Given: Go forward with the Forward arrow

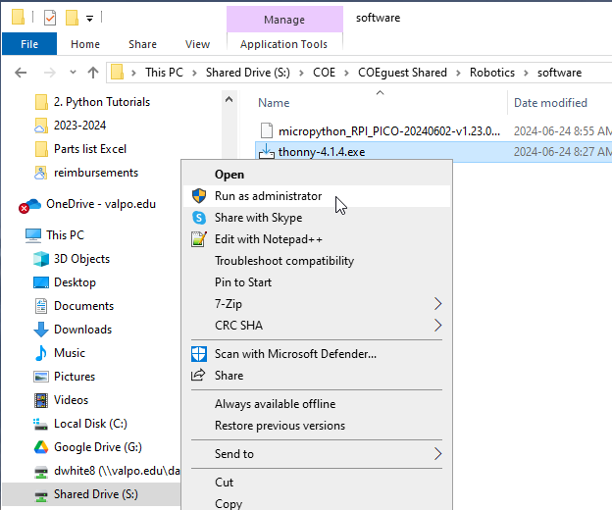Looking at the screenshot, I should 50,73.
